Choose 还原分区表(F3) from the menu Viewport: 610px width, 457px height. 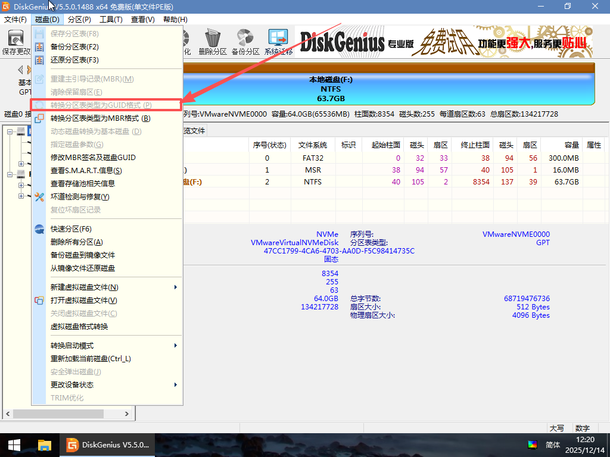click(74, 60)
